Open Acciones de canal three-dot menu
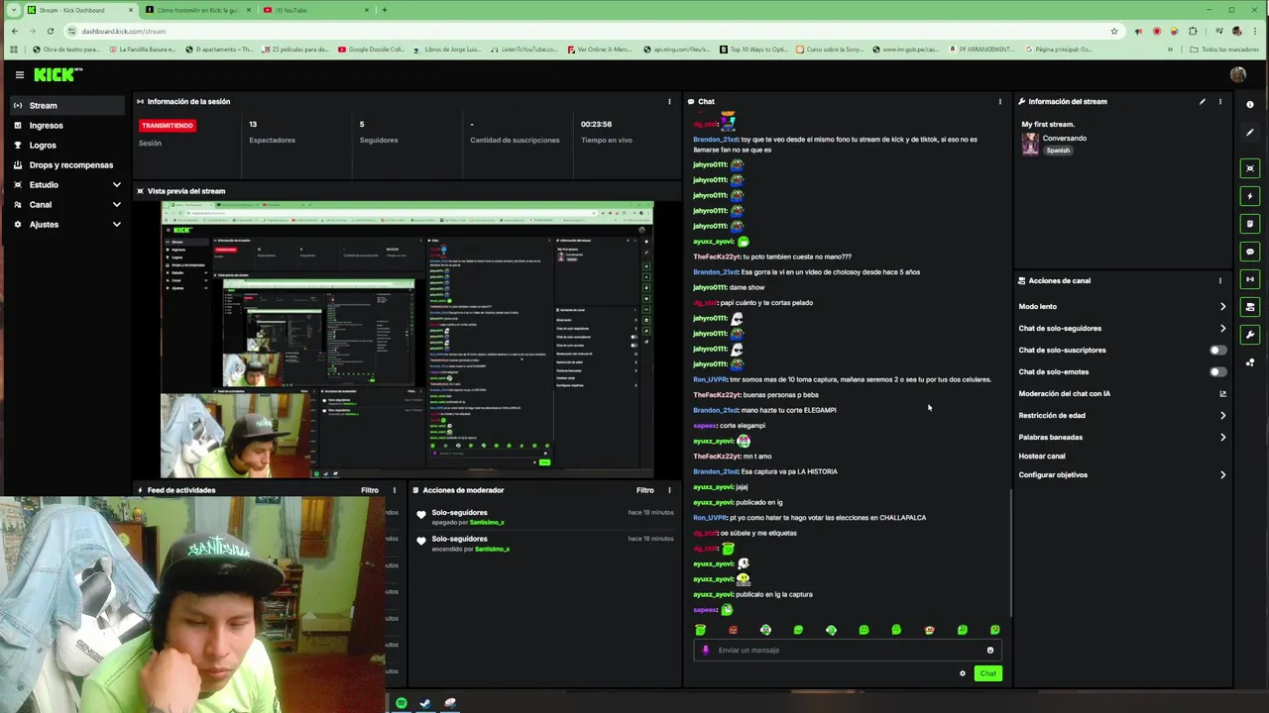The image size is (1269, 713). tap(1220, 280)
